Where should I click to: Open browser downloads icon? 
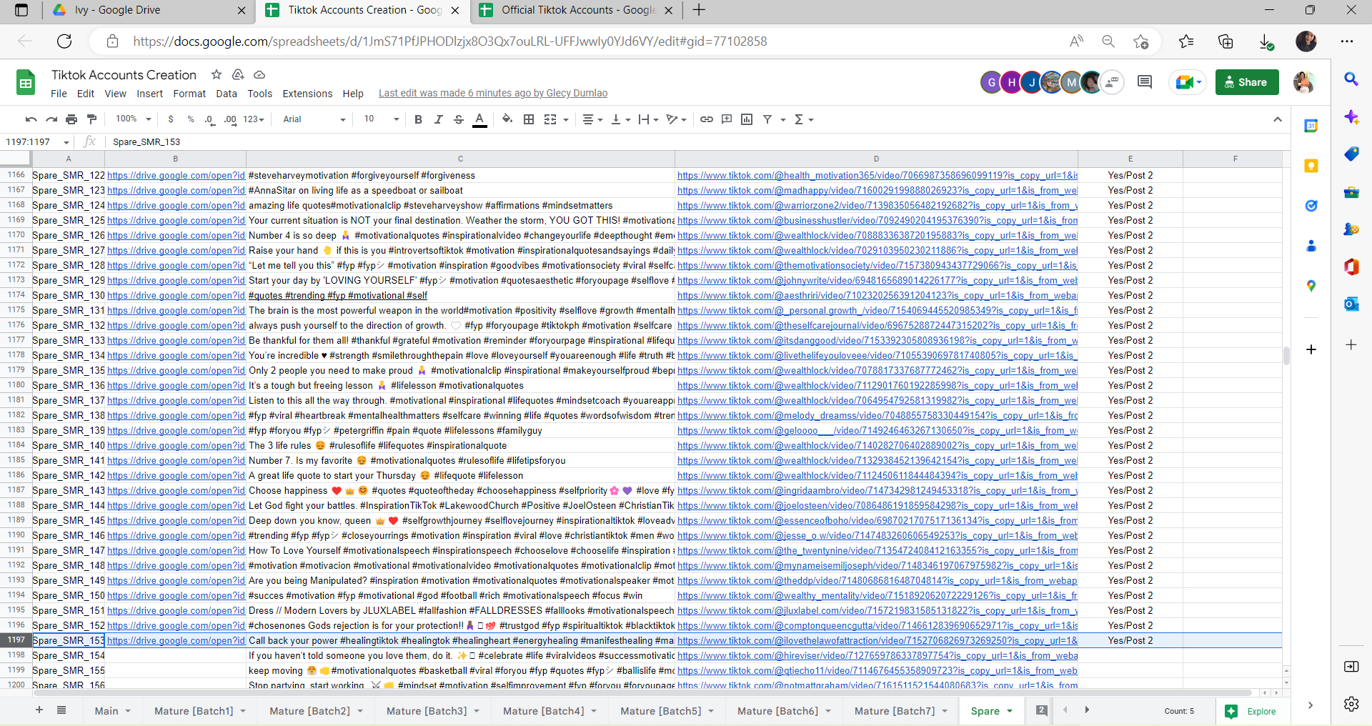(x=1266, y=41)
